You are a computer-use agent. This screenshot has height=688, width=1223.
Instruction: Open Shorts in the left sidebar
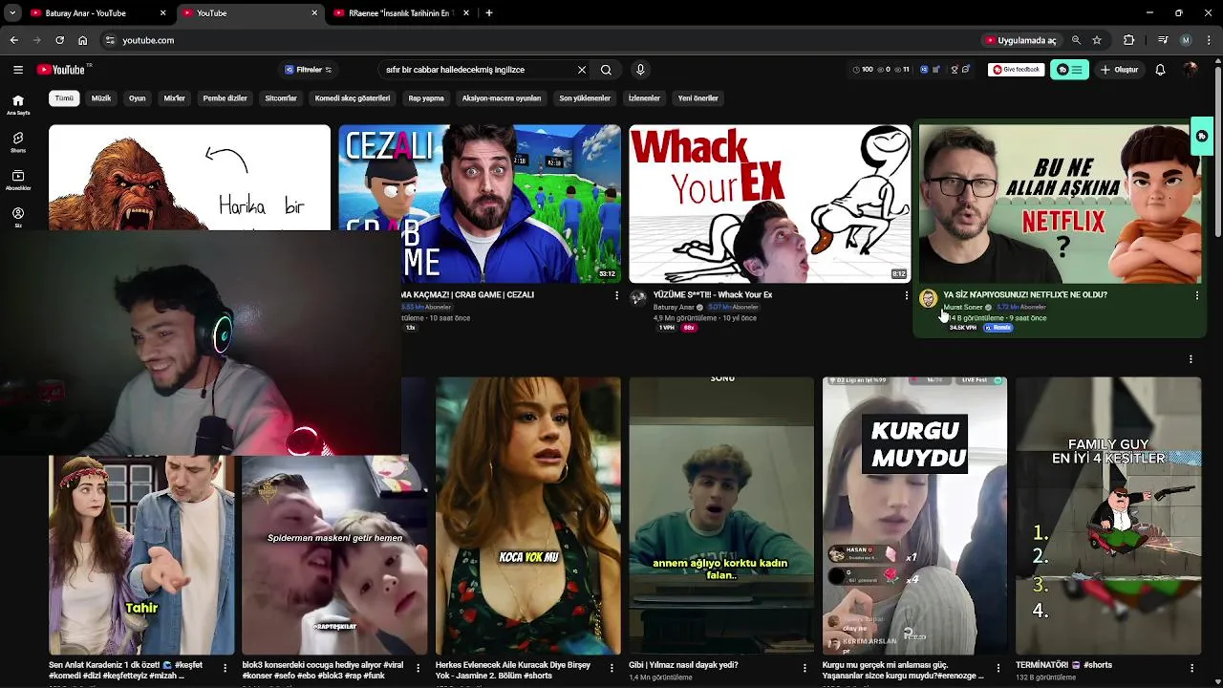click(x=18, y=143)
